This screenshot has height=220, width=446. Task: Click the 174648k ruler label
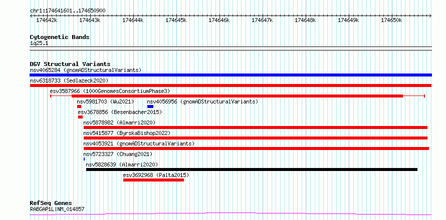pos(306,20)
